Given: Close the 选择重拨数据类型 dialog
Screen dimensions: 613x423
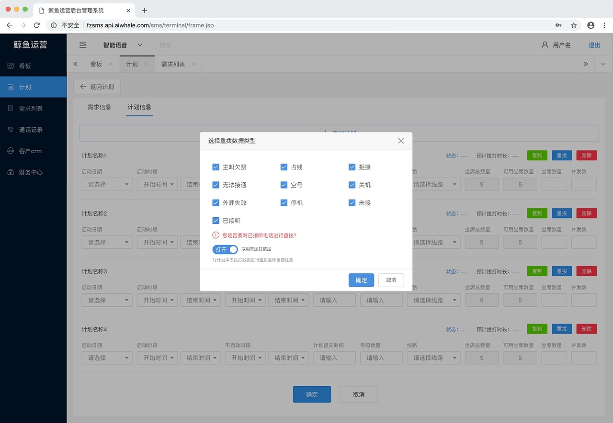Looking at the screenshot, I should 401,140.
